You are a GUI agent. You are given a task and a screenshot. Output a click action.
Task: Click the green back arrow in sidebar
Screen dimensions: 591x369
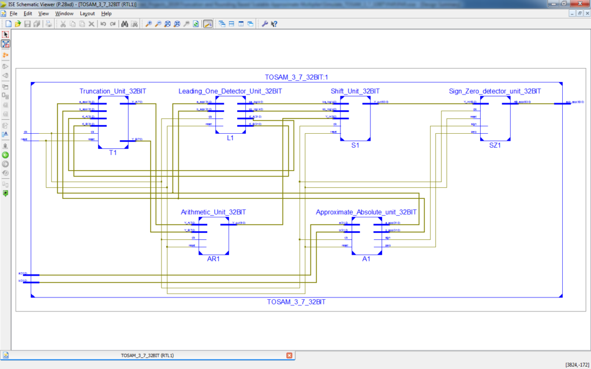6,155
